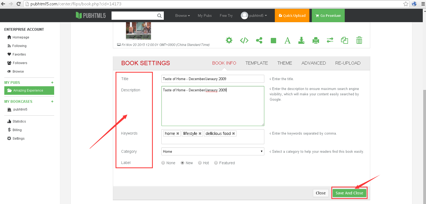Click the Description text area
The width and height of the screenshot is (426, 204).
tap(213, 106)
